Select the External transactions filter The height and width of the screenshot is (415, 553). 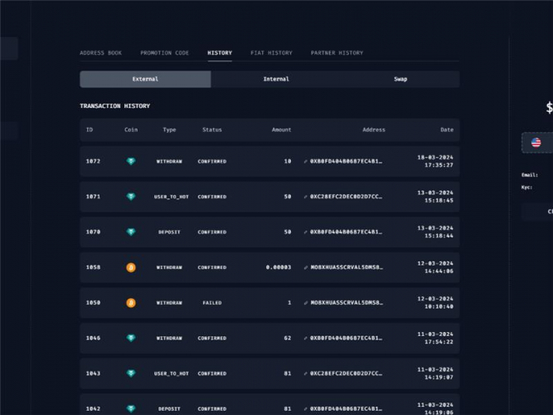click(x=145, y=79)
